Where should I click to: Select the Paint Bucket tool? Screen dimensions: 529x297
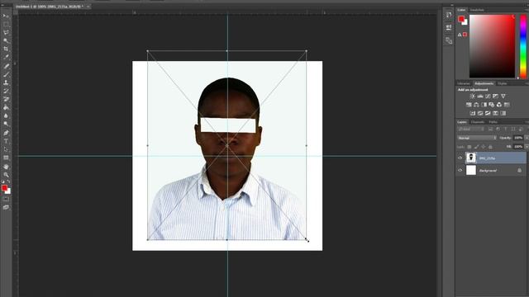pos(6,108)
